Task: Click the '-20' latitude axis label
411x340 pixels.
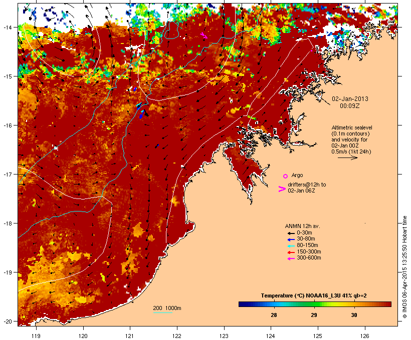Action: click(x=7, y=321)
